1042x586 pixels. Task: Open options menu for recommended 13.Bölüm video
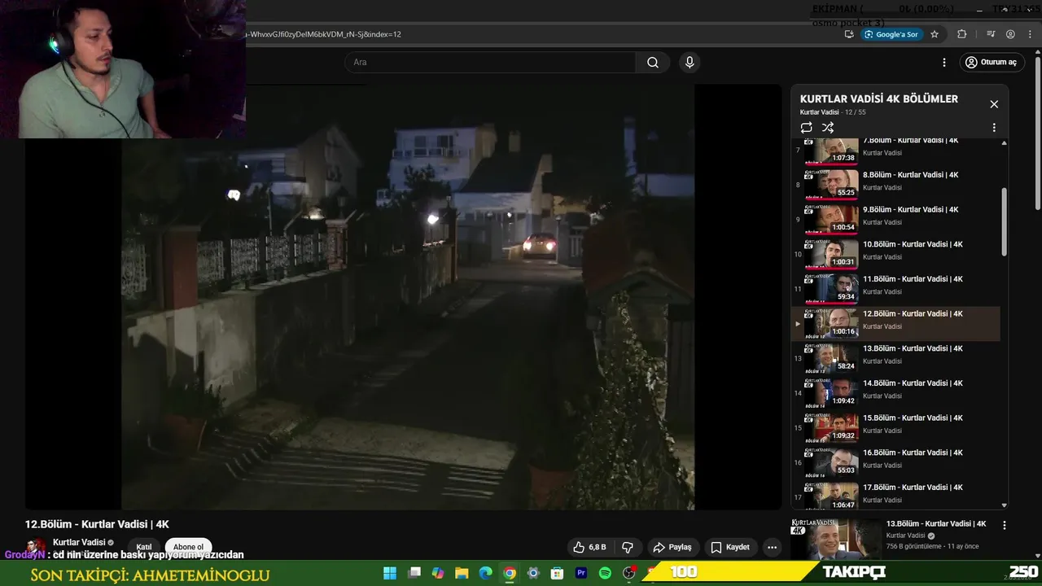point(1004,526)
